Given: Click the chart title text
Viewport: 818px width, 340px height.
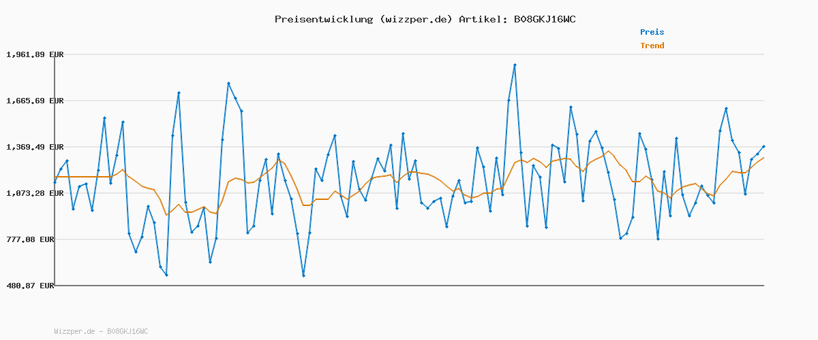Looking at the screenshot, I should point(425,19).
